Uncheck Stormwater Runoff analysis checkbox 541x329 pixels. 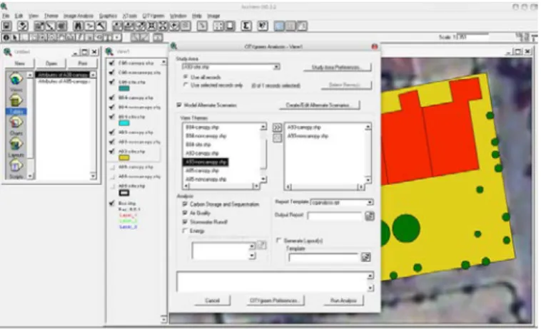point(185,222)
